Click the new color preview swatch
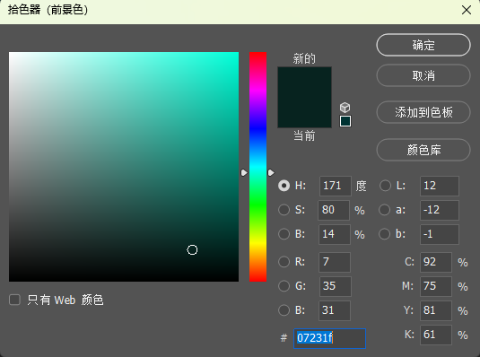480x357 pixels. coord(304,82)
